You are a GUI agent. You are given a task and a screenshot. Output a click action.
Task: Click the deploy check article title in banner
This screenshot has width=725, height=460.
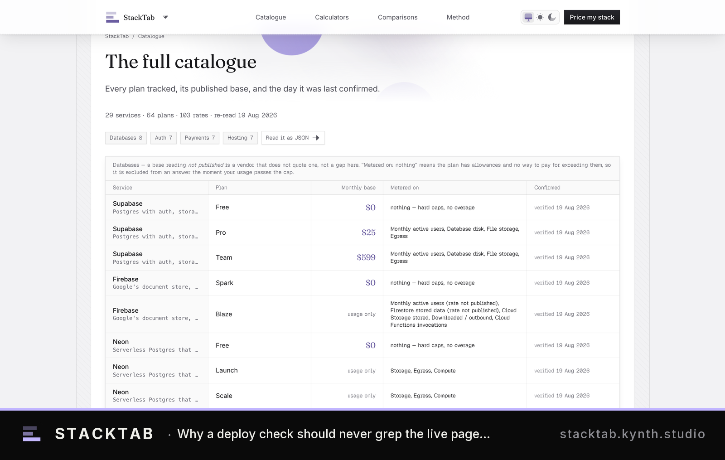333,434
